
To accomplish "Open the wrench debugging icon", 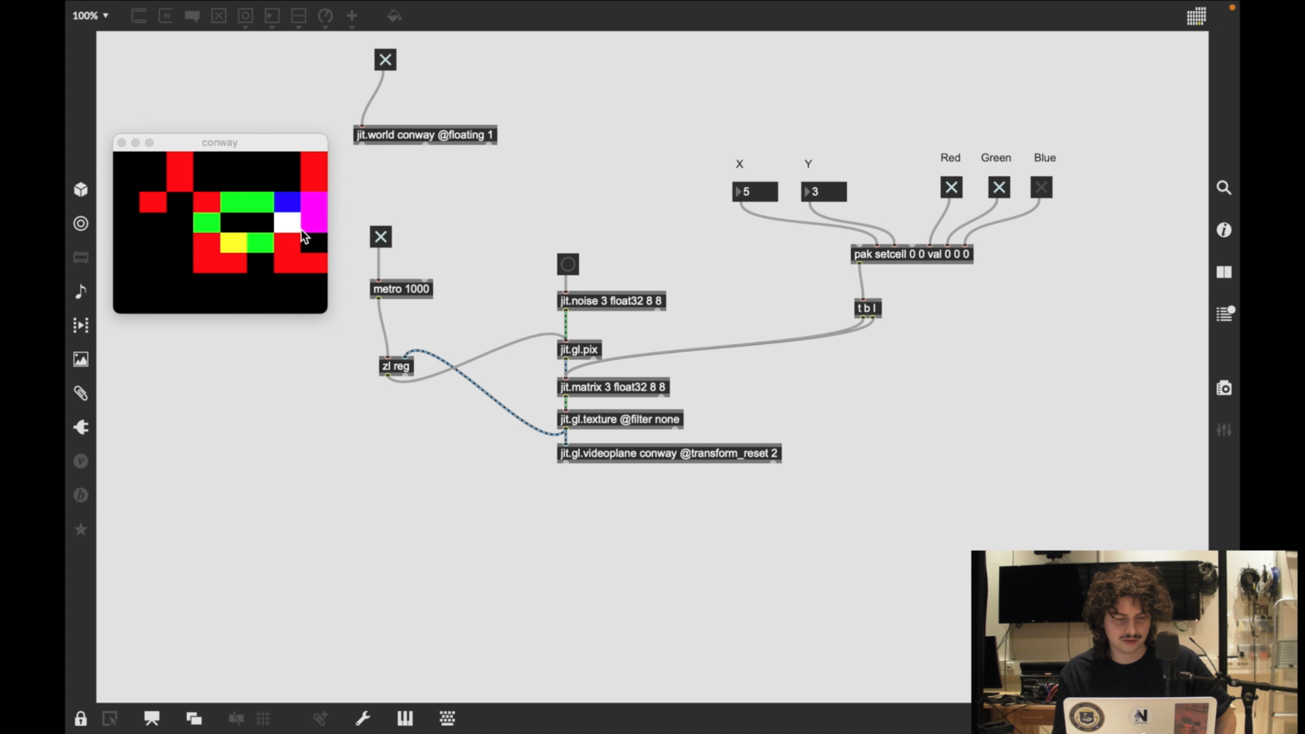I will pyautogui.click(x=363, y=718).
